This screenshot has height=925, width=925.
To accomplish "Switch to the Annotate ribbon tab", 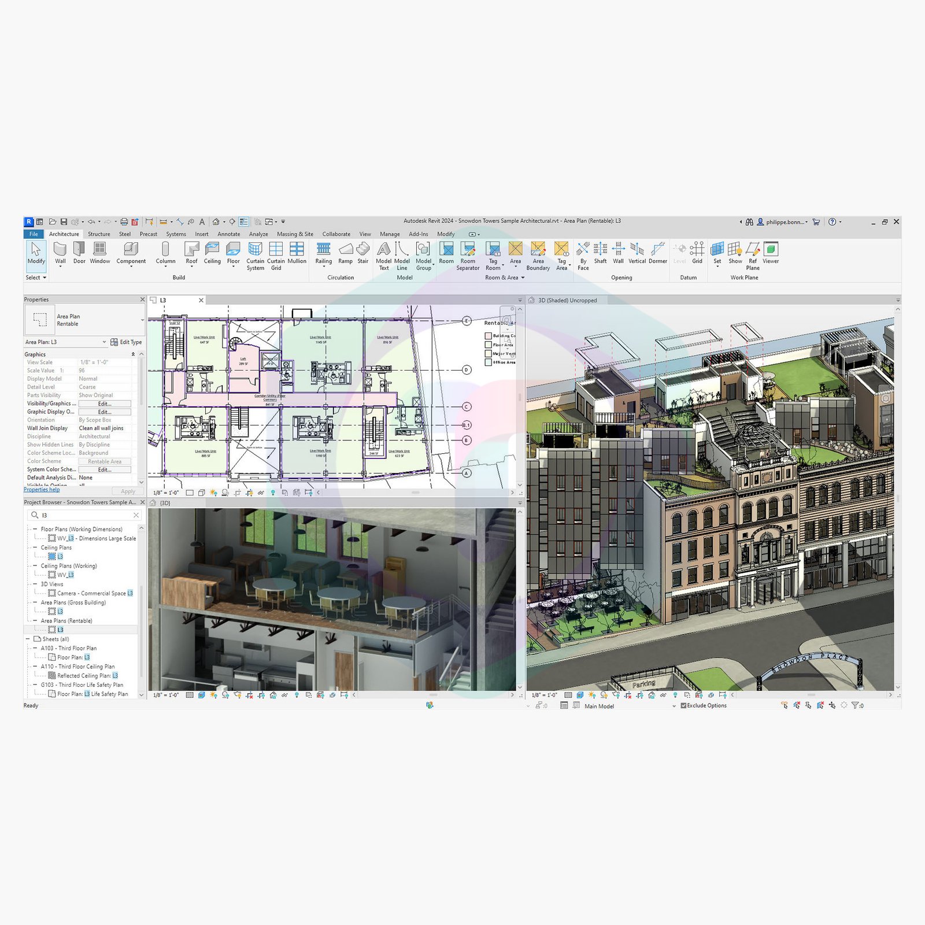I will coord(229,234).
